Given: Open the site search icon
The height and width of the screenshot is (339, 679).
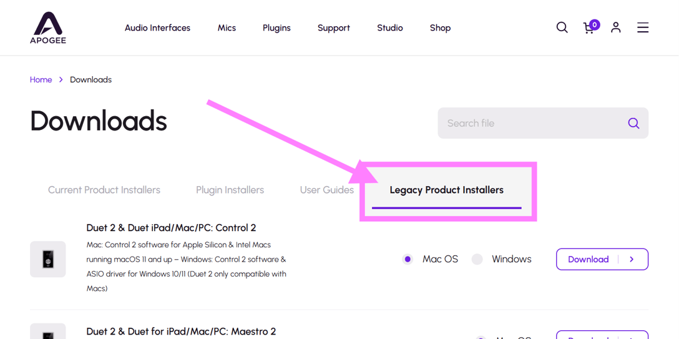Looking at the screenshot, I should [562, 27].
